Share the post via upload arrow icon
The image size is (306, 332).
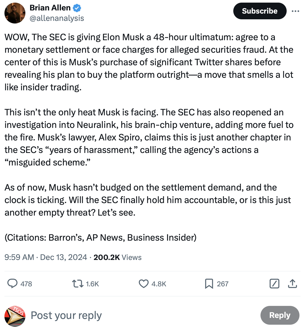click(x=292, y=283)
